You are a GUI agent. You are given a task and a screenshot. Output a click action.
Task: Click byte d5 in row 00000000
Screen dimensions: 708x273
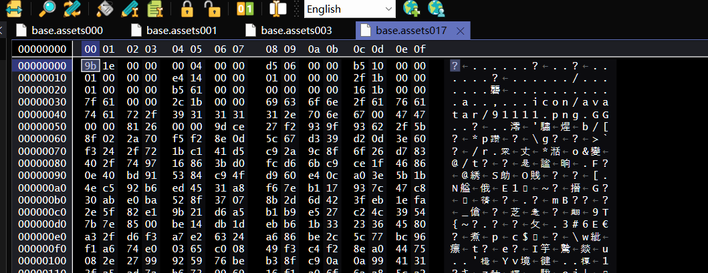pyautogui.click(x=272, y=66)
